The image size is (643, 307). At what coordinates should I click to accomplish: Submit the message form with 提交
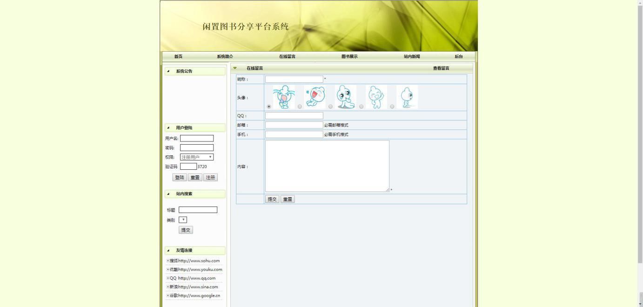[x=272, y=199]
